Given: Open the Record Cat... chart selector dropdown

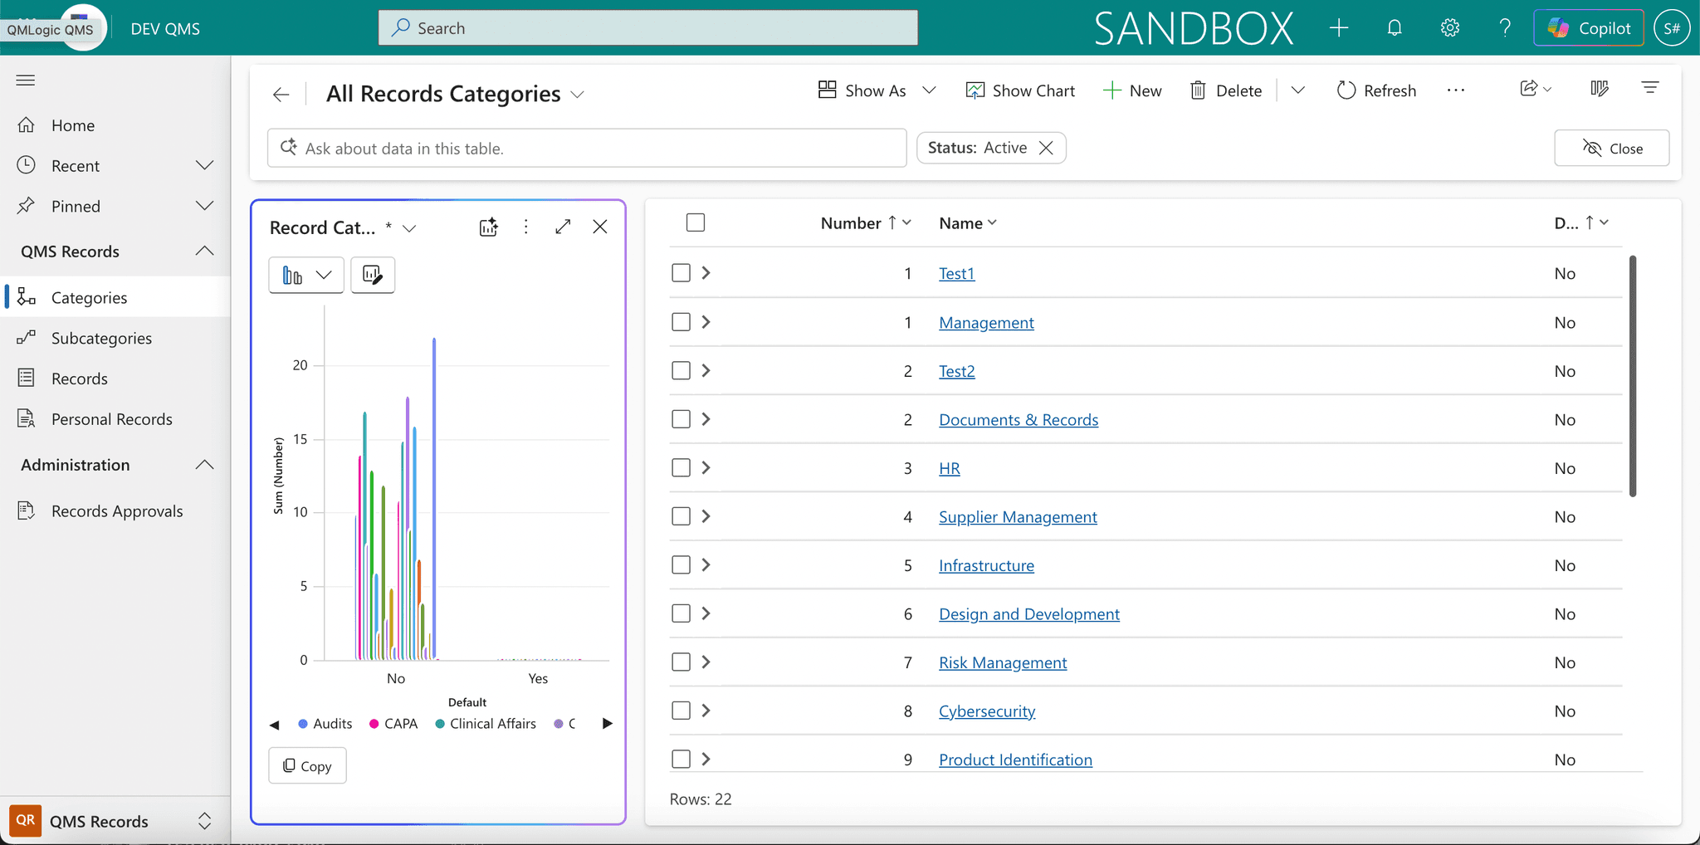Looking at the screenshot, I should pyautogui.click(x=409, y=228).
